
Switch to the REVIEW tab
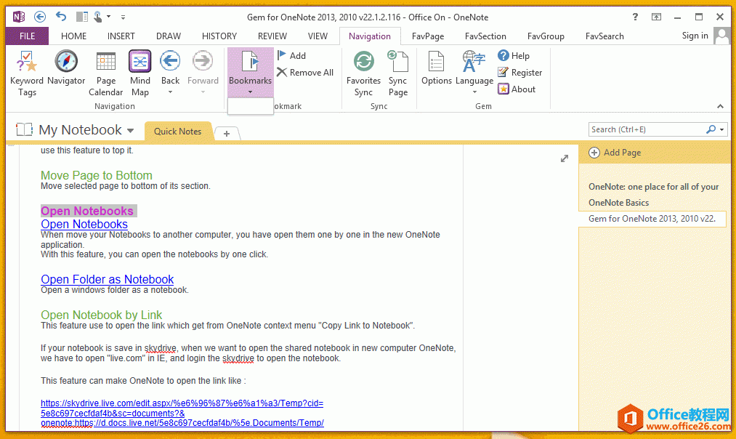[x=272, y=36]
